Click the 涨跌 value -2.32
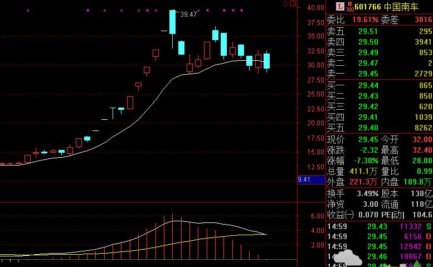 pos(369,150)
